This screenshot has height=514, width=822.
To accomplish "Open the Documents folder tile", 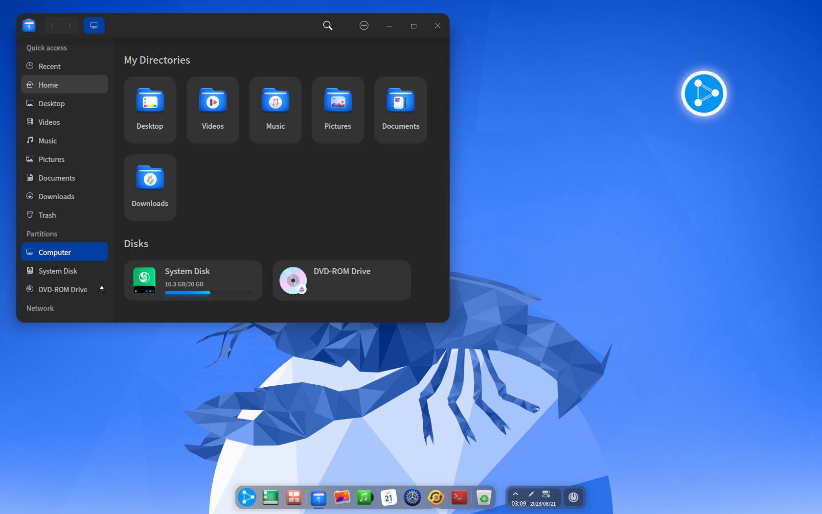I will (400, 110).
